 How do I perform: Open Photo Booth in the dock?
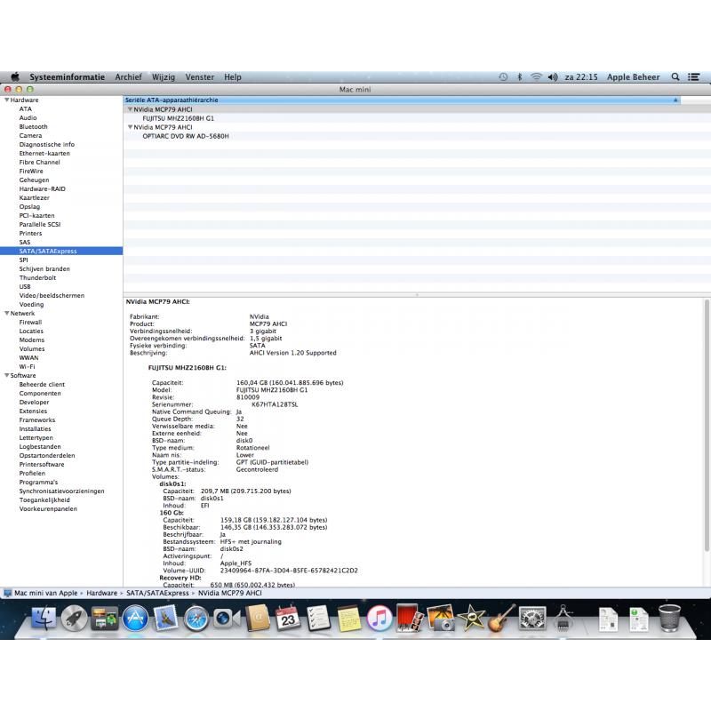[x=410, y=619]
